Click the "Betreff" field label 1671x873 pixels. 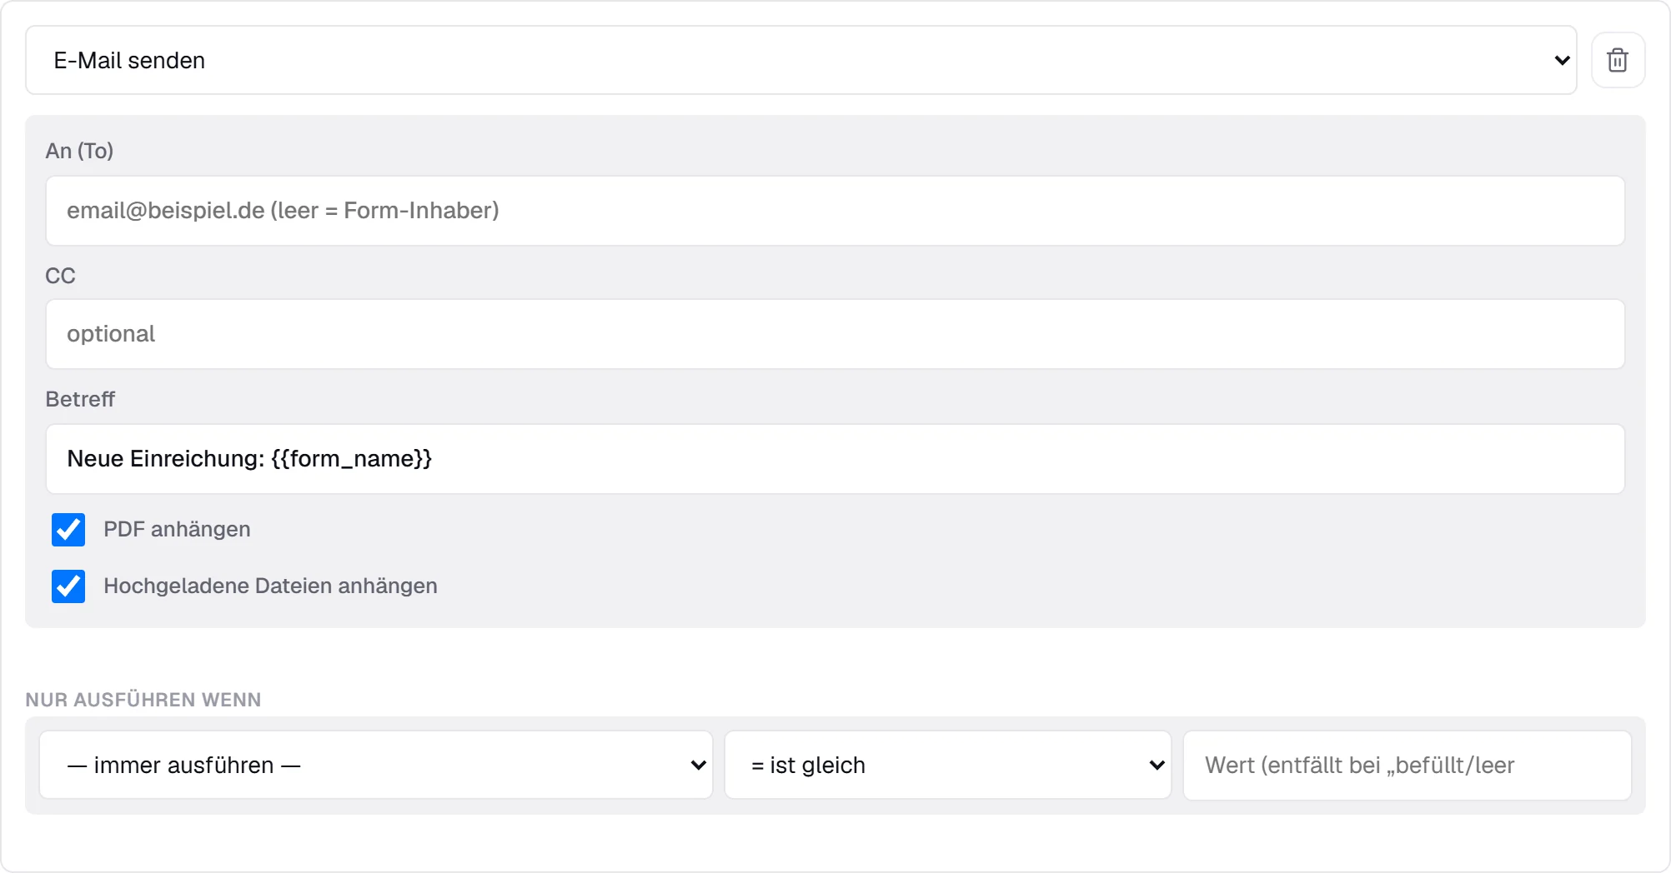(80, 399)
